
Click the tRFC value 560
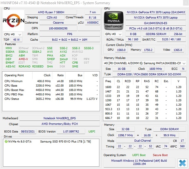click(x=182, y=146)
